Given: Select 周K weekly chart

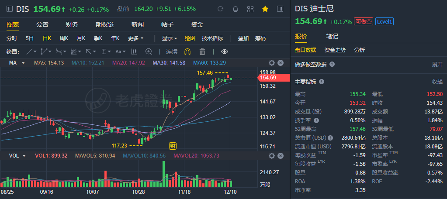Looking at the screenshot, I should 64,38.
